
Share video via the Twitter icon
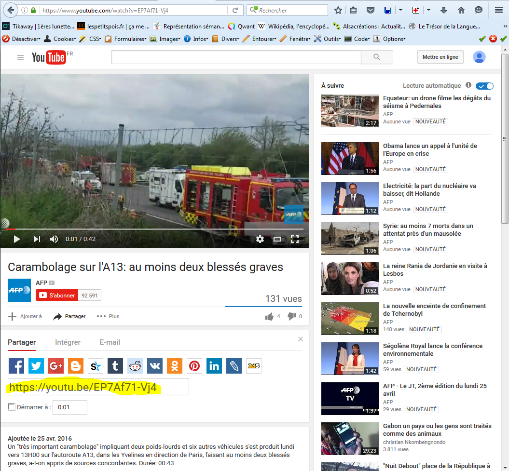click(36, 366)
